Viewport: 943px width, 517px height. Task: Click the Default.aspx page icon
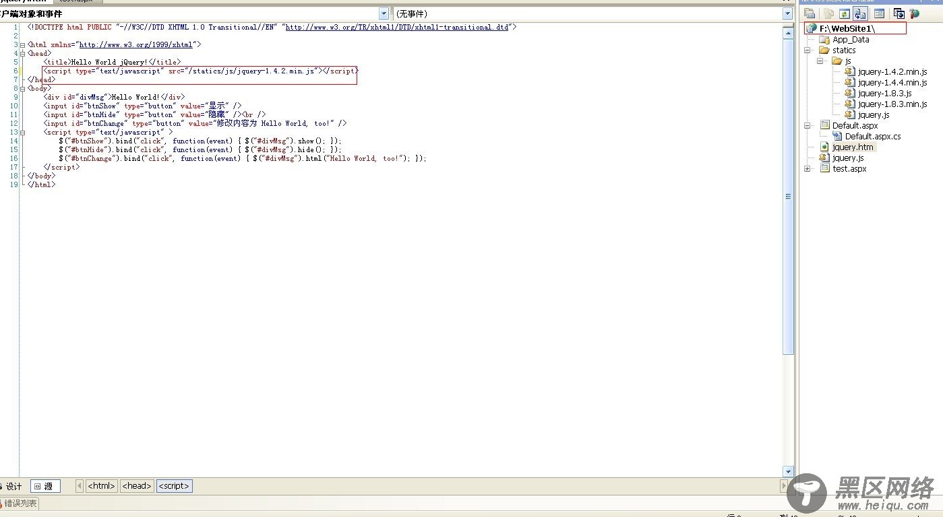(824, 126)
